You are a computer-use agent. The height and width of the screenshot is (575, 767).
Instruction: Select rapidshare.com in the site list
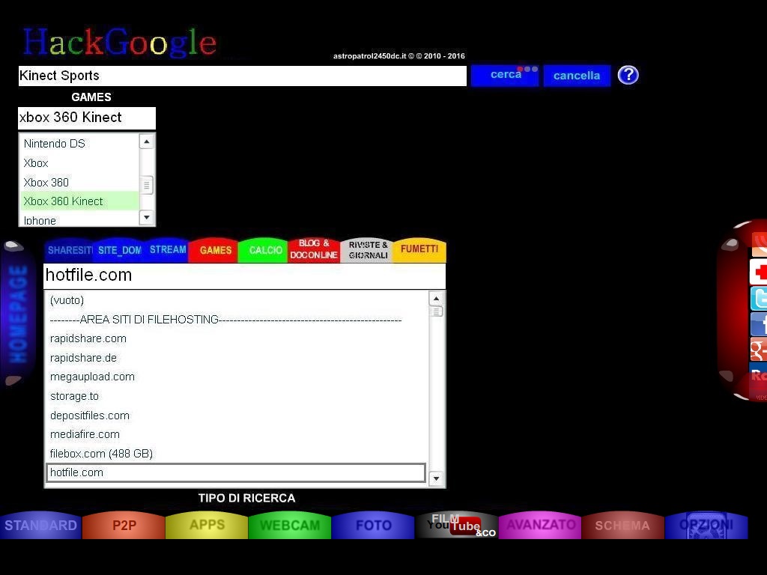(237, 339)
